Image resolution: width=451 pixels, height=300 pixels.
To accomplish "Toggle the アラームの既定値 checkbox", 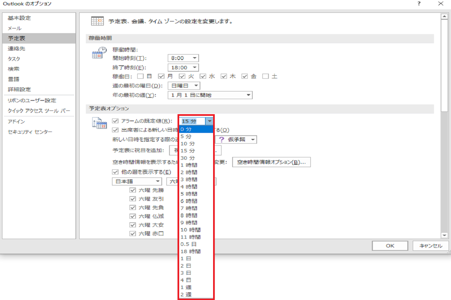I will [116, 121].
